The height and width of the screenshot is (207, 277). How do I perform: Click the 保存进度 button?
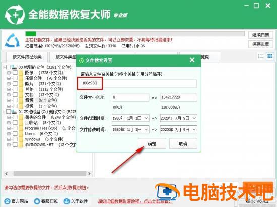tap(260, 44)
